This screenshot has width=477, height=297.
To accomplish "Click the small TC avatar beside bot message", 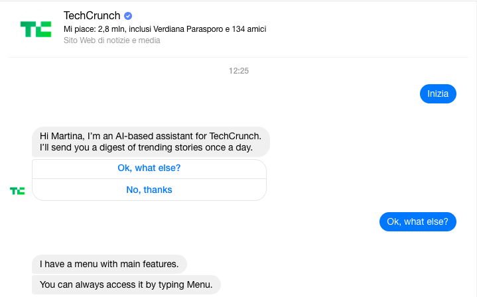I will [x=17, y=191].
